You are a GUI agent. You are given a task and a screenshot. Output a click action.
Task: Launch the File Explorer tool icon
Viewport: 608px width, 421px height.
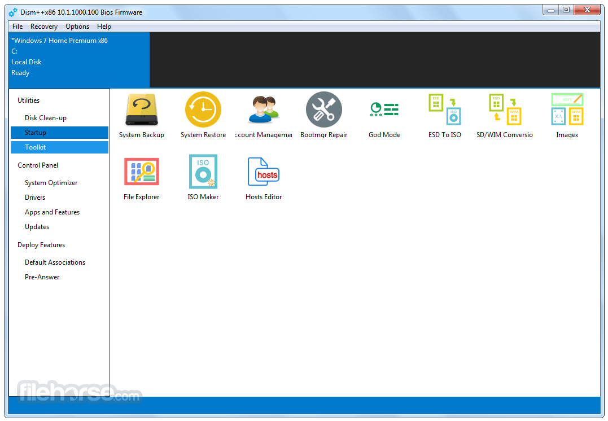click(142, 172)
